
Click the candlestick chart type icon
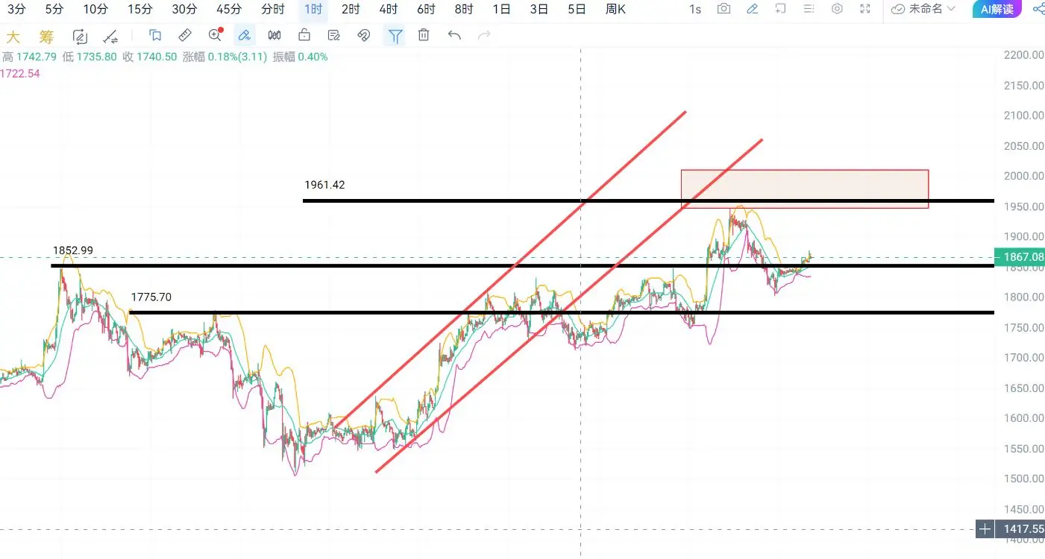point(274,35)
